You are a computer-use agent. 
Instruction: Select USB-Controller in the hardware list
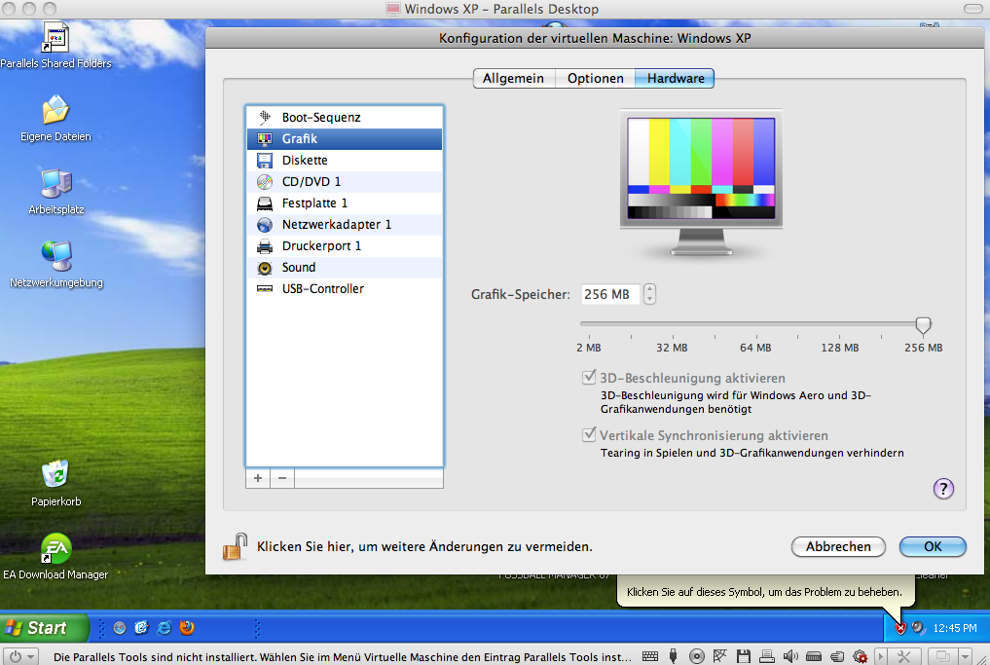pos(345,289)
